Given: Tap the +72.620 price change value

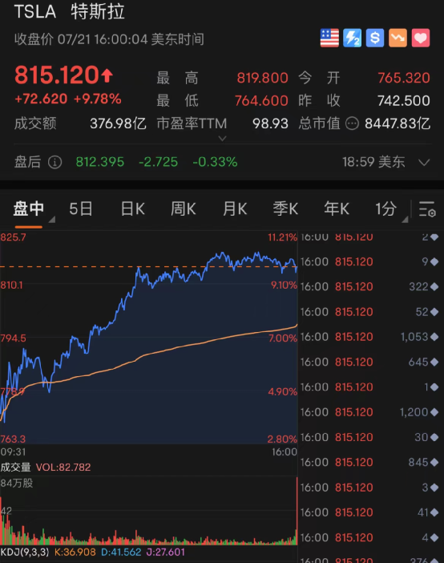Looking at the screenshot, I should (41, 99).
